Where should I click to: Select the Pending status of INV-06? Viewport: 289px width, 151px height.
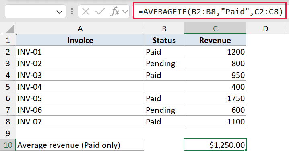(x=164, y=110)
